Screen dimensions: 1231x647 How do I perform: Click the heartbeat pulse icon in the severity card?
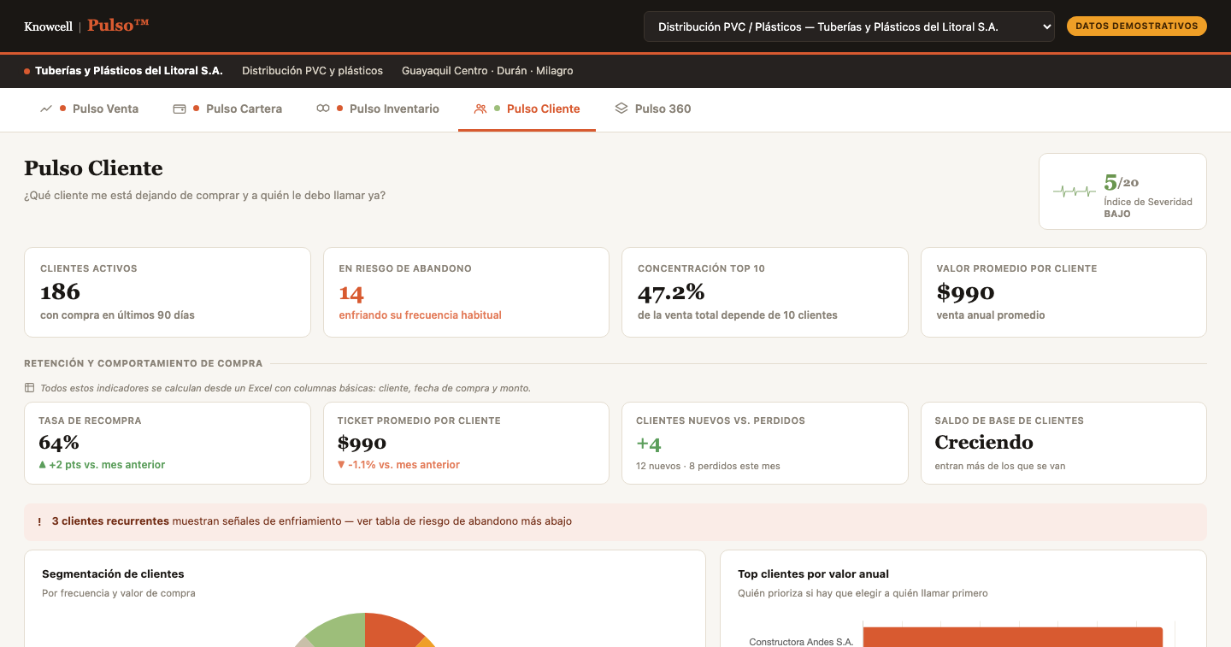tap(1074, 191)
